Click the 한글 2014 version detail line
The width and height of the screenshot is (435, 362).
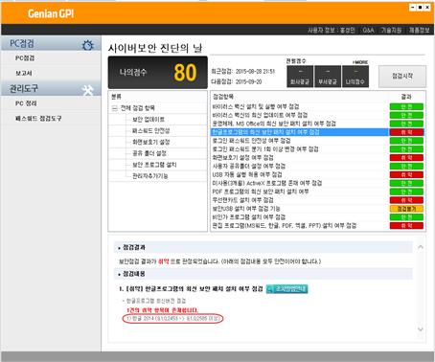pyautogui.click(x=172, y=319)
